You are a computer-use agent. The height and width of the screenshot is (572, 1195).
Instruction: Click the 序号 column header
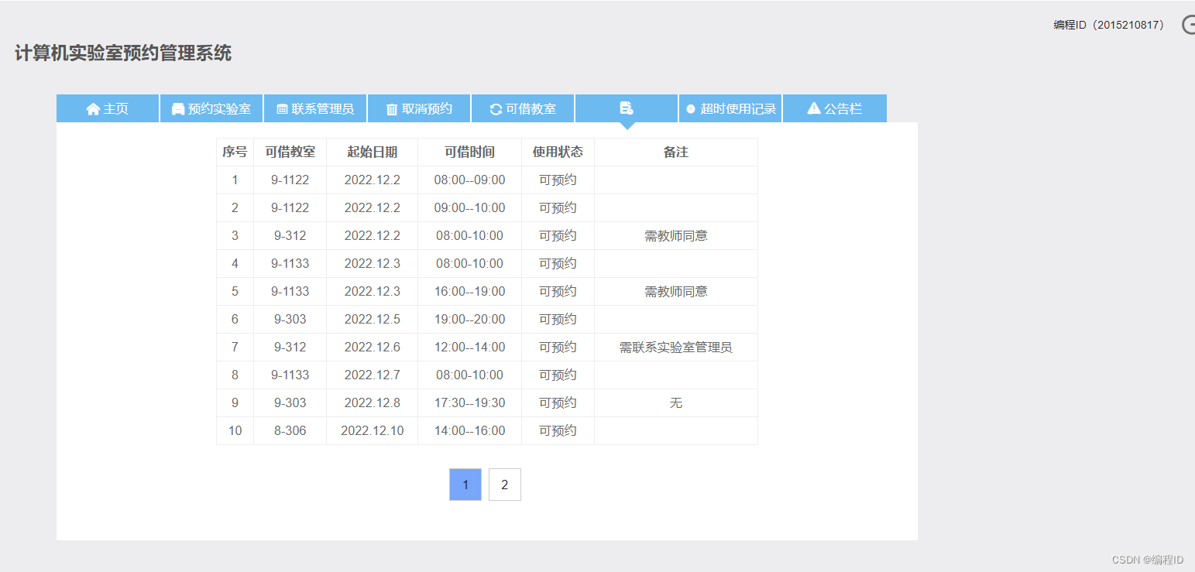pos(235,152)
